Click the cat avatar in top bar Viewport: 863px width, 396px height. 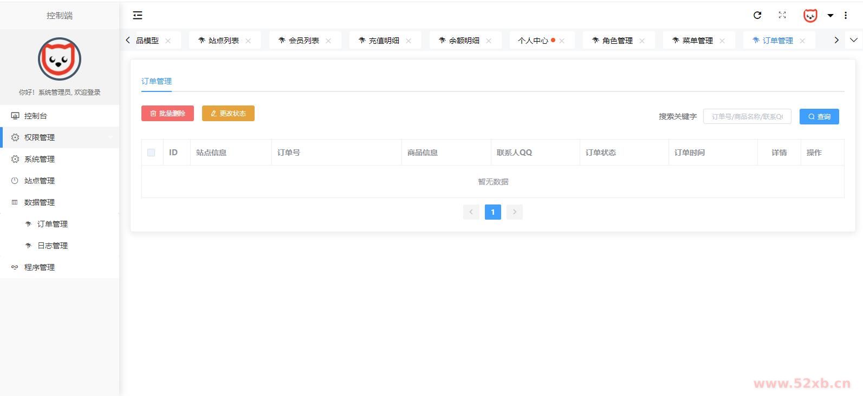point(810,16)
